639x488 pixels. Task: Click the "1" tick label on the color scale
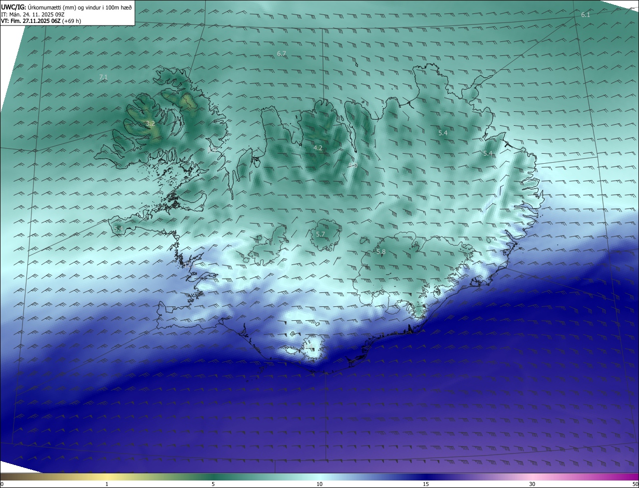click(107, 484)
